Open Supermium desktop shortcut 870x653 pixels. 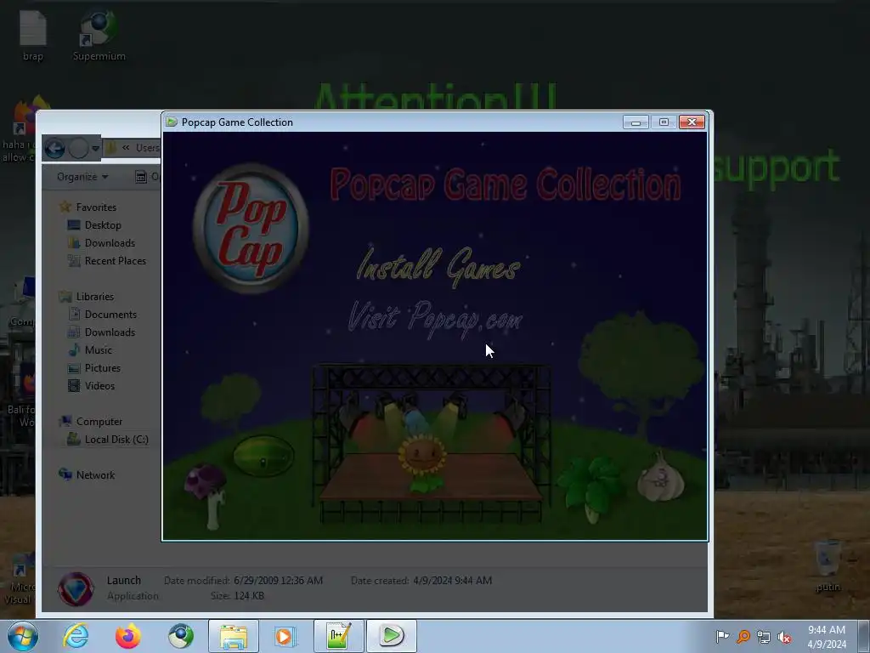99,36
